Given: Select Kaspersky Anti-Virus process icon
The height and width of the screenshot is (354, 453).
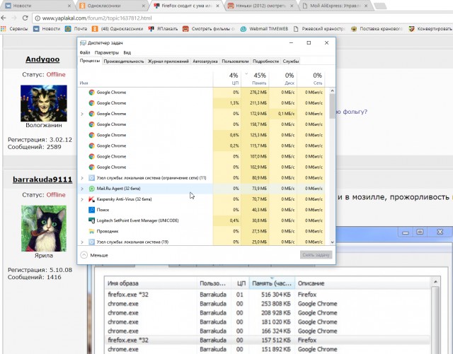Looking at the screenshot, I should click(91, 199).
